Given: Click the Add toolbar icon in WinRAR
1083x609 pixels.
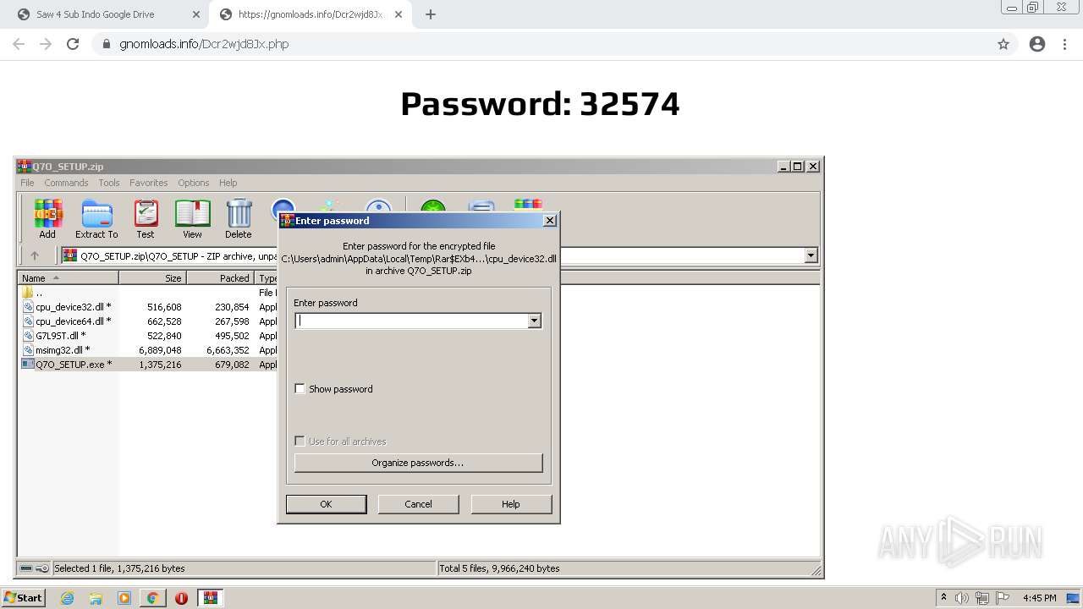Looking at the screenshot, I should 47,219.
